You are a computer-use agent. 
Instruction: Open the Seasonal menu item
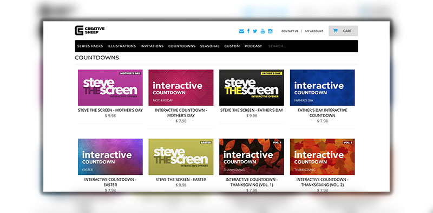click(x=210, y=46)
